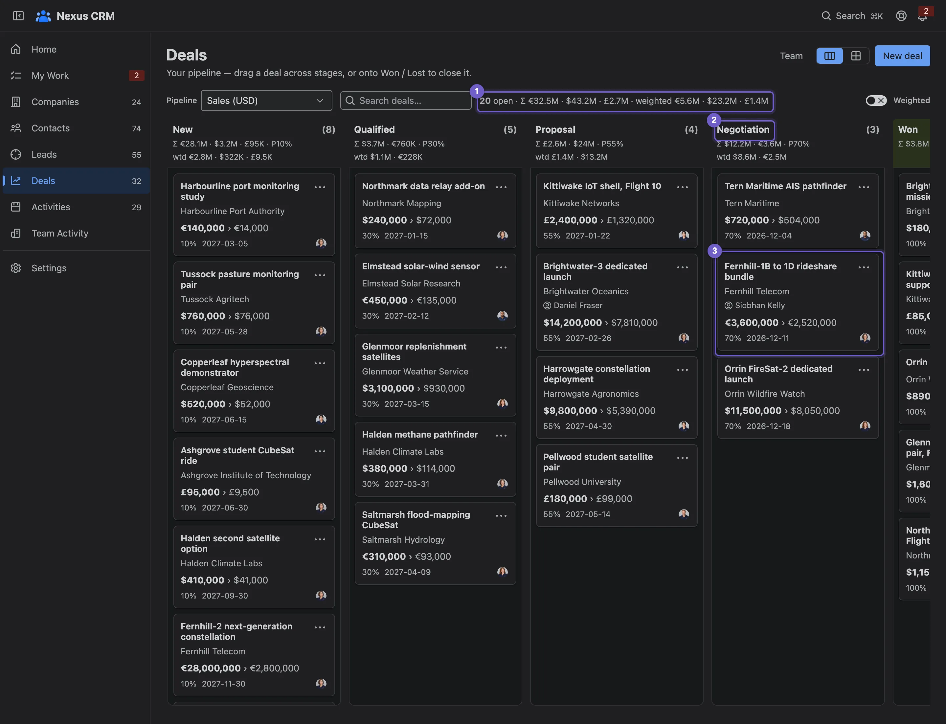The width and height of the screenshot is (946, 724).
Task: Open menu on Ashgrove student CubeSat ride card
Action: pos(320,451)
